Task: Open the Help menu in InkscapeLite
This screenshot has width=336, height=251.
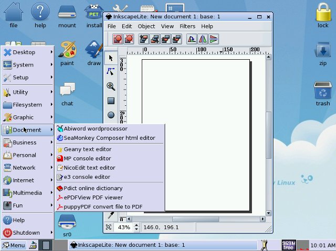Action: pos(207,26)
